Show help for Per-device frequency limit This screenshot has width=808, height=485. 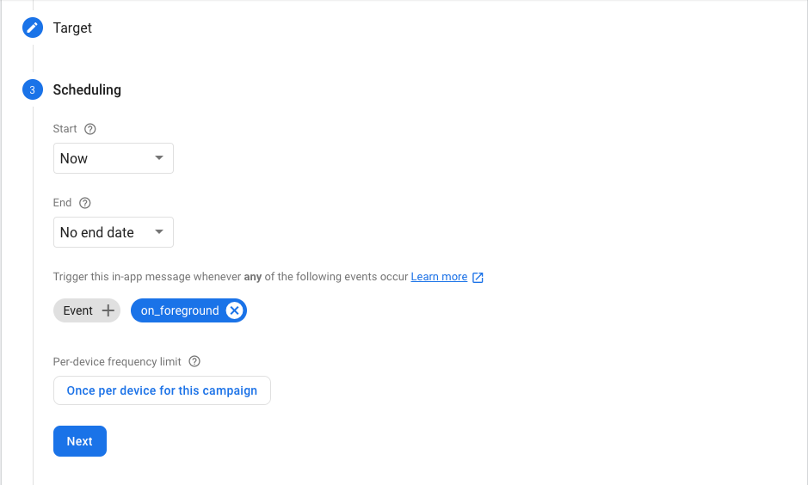click(x=194, y=361)
